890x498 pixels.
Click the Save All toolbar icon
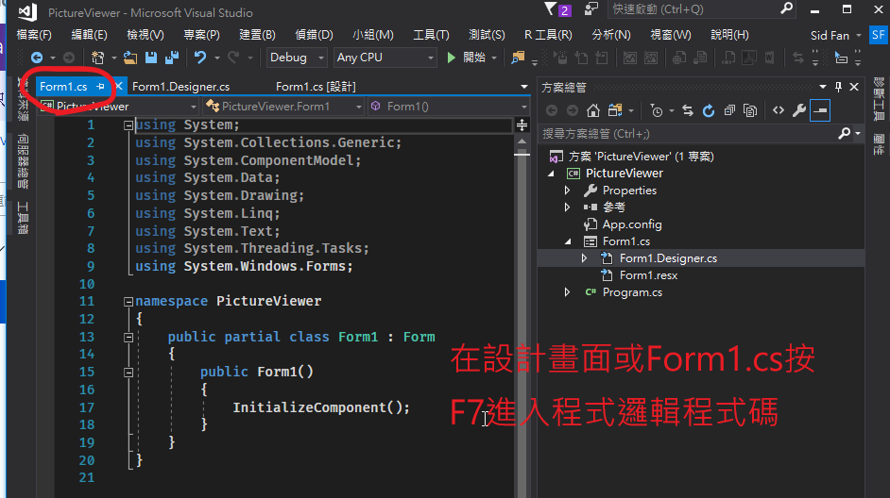172,58
